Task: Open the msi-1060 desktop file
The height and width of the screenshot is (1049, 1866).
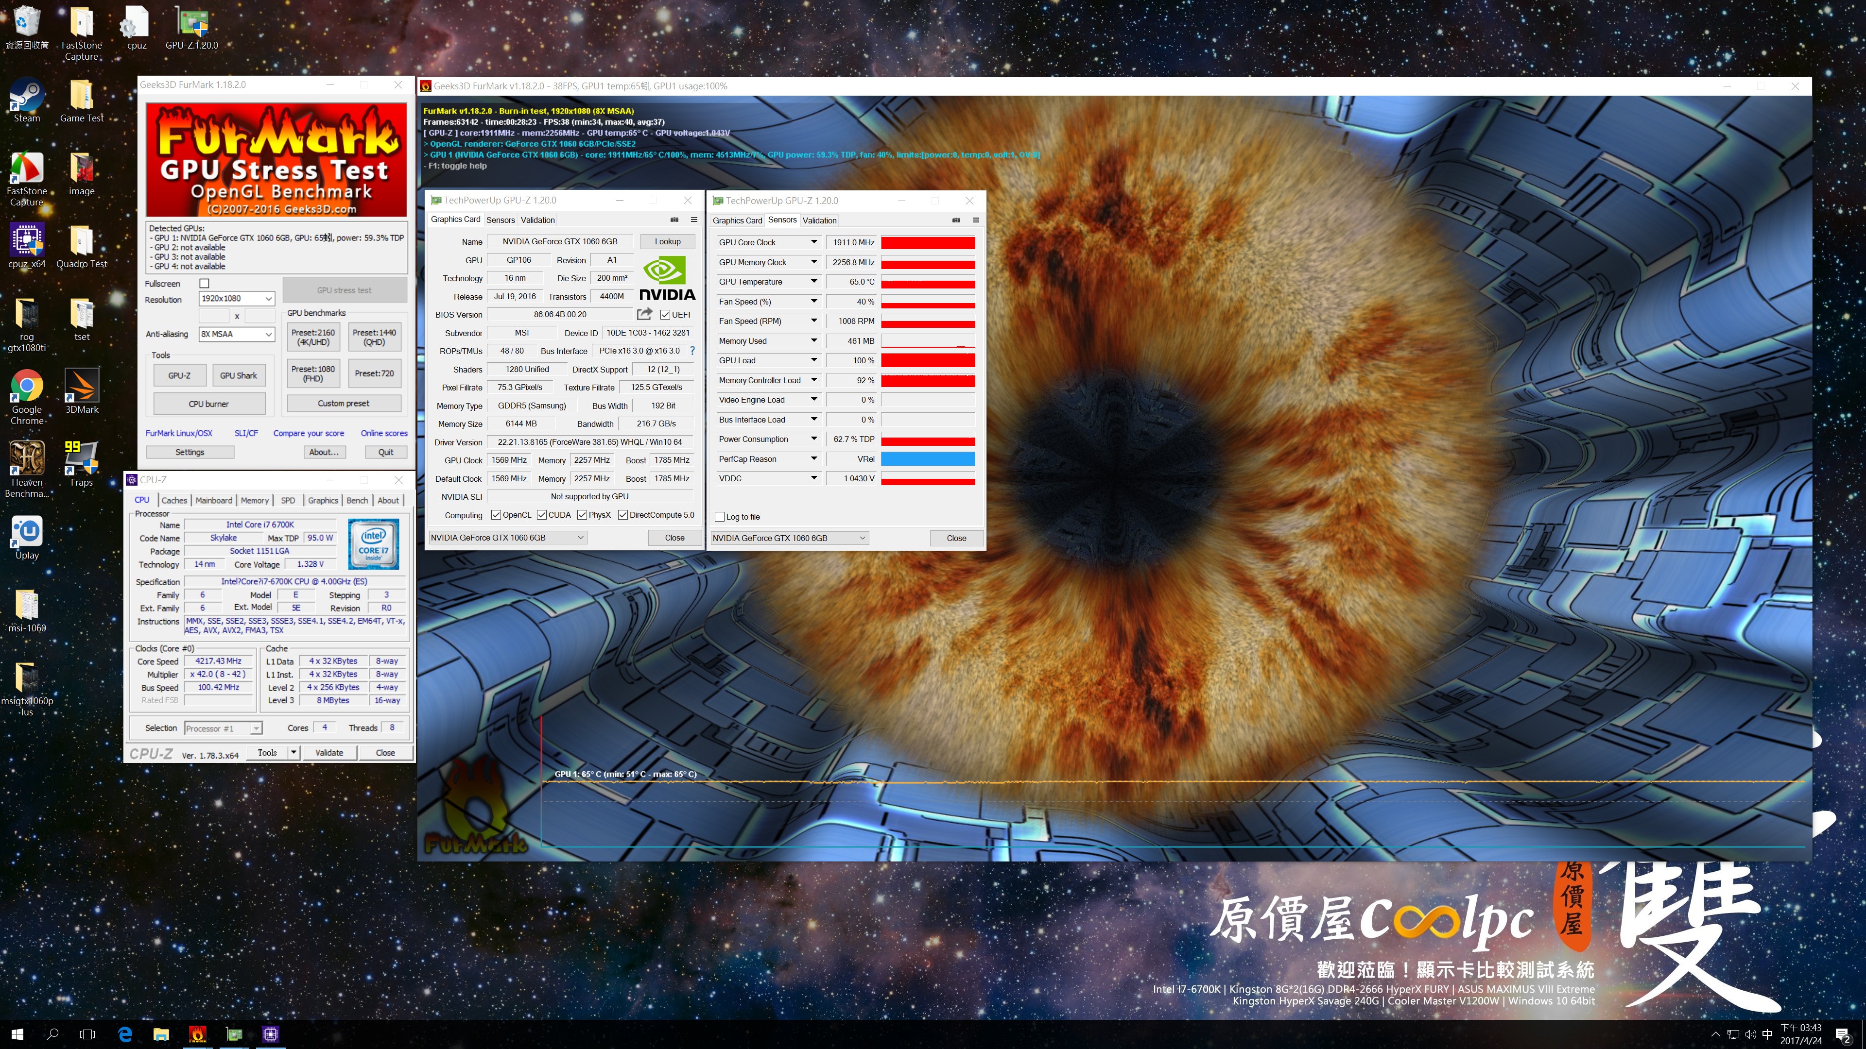Action: pyautogui.click(x=27, y=610)
